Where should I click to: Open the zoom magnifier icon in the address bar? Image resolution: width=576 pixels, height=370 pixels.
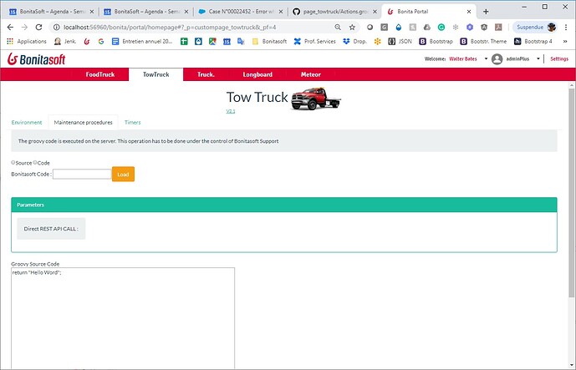[338, 28]
